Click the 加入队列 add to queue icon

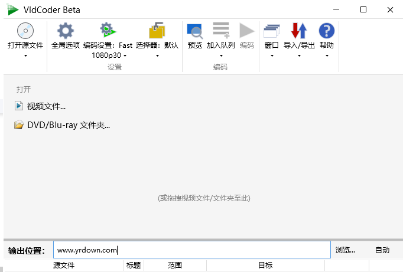pyautogui.click(x=221, y=30)
